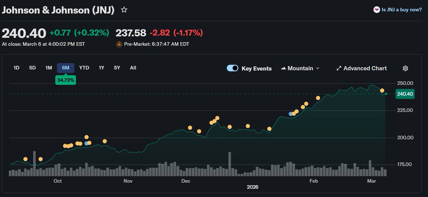The width and height of the screenshot is (428, 197).
Task: Click the tall volume bar in late September
Action: click(34, 164)
